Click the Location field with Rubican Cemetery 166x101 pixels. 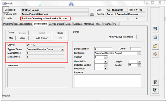click(x=74, y=18)
